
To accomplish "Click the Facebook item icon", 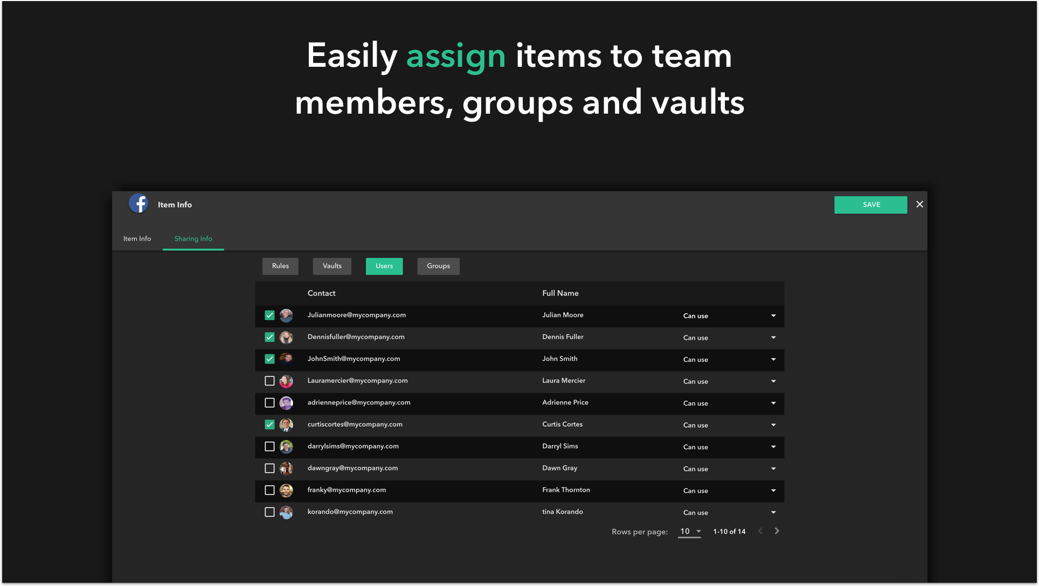I will point(138,204).
